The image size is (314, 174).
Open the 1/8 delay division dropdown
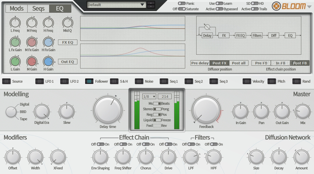(149, 96)
